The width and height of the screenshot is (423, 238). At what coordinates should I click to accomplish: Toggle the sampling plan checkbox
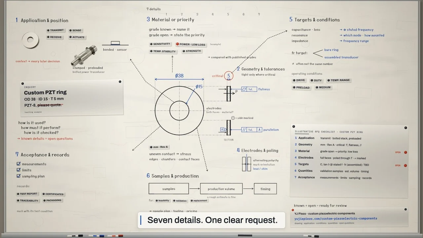pyautogui.click(x=19, y=176)
